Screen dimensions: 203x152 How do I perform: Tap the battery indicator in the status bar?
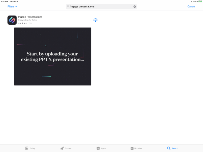tap(200, 1)
